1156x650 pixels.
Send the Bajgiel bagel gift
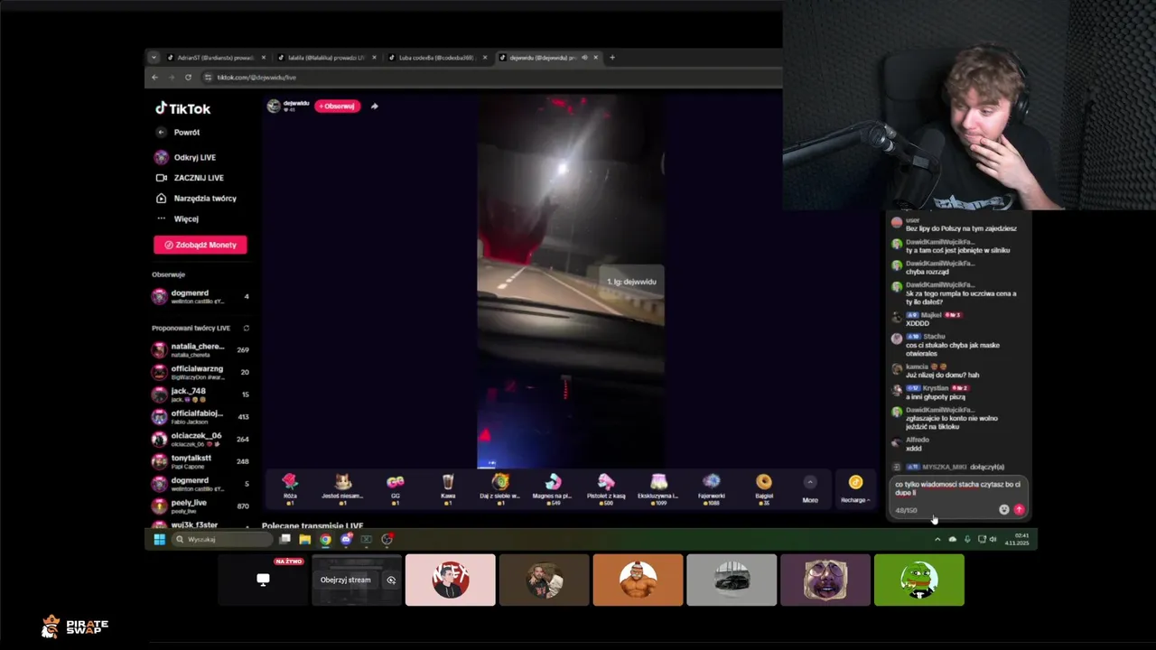pyautogui.click(x=764, y=487)
